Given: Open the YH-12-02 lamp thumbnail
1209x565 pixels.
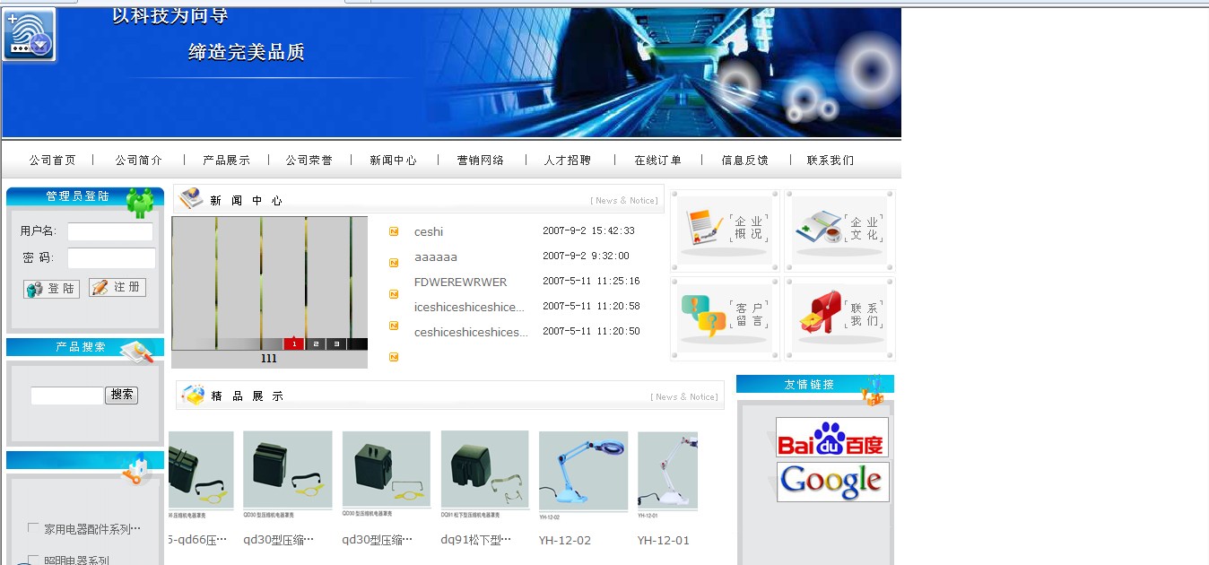Looking at the screenshot, I should point(583,475).
